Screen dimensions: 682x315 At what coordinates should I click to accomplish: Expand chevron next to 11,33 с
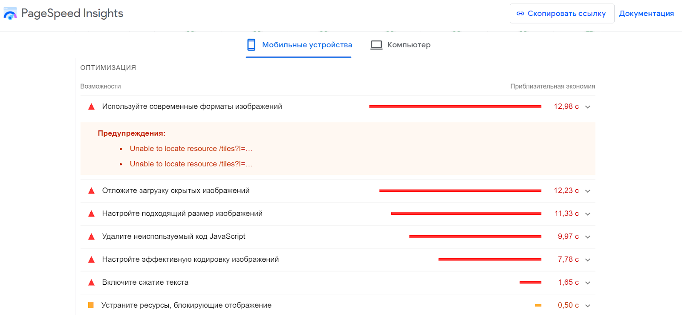[588, 214]
